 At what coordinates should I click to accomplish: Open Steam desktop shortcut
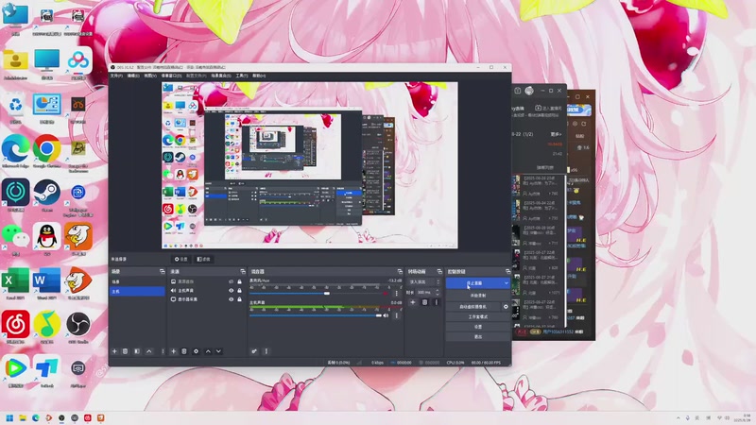point(46,195)
